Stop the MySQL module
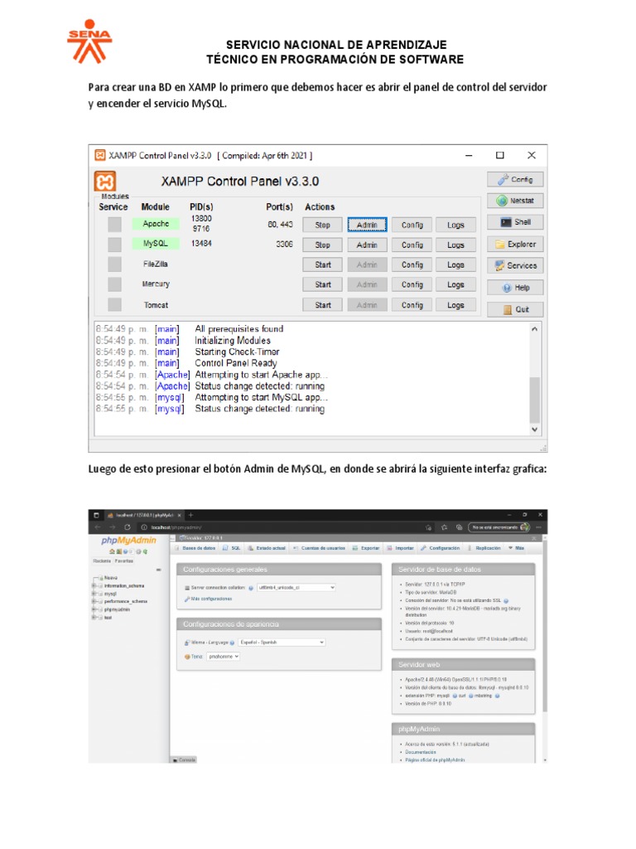The height and width of the screenshot is (849, 636). 322,245
